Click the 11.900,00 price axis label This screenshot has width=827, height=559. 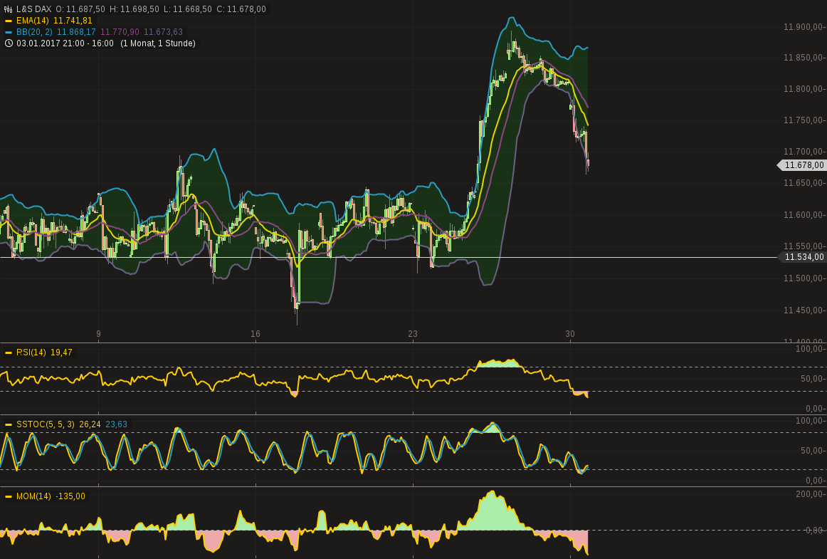[804, 27]
